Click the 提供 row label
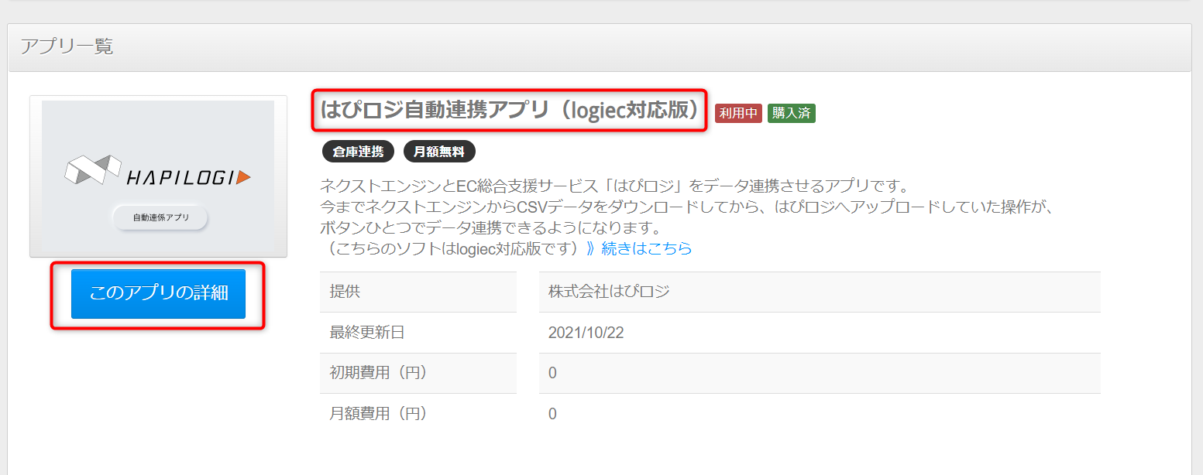The image size is (1203, 475). (345, 292)
